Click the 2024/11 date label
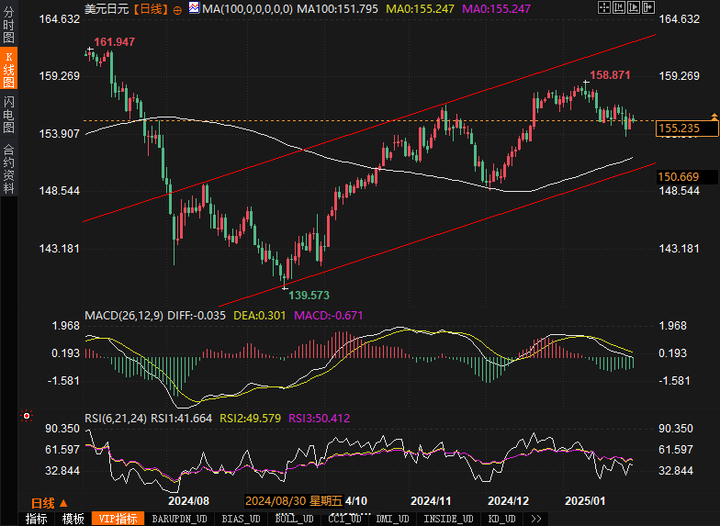 click(431, 501)
